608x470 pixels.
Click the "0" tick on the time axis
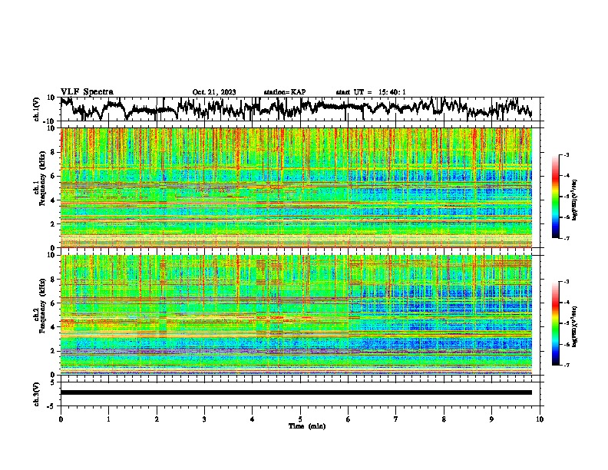[61, 419]
